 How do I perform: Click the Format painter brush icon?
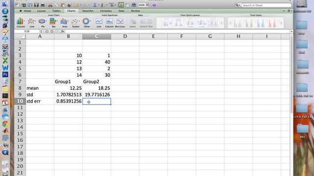tap(69, 5)
